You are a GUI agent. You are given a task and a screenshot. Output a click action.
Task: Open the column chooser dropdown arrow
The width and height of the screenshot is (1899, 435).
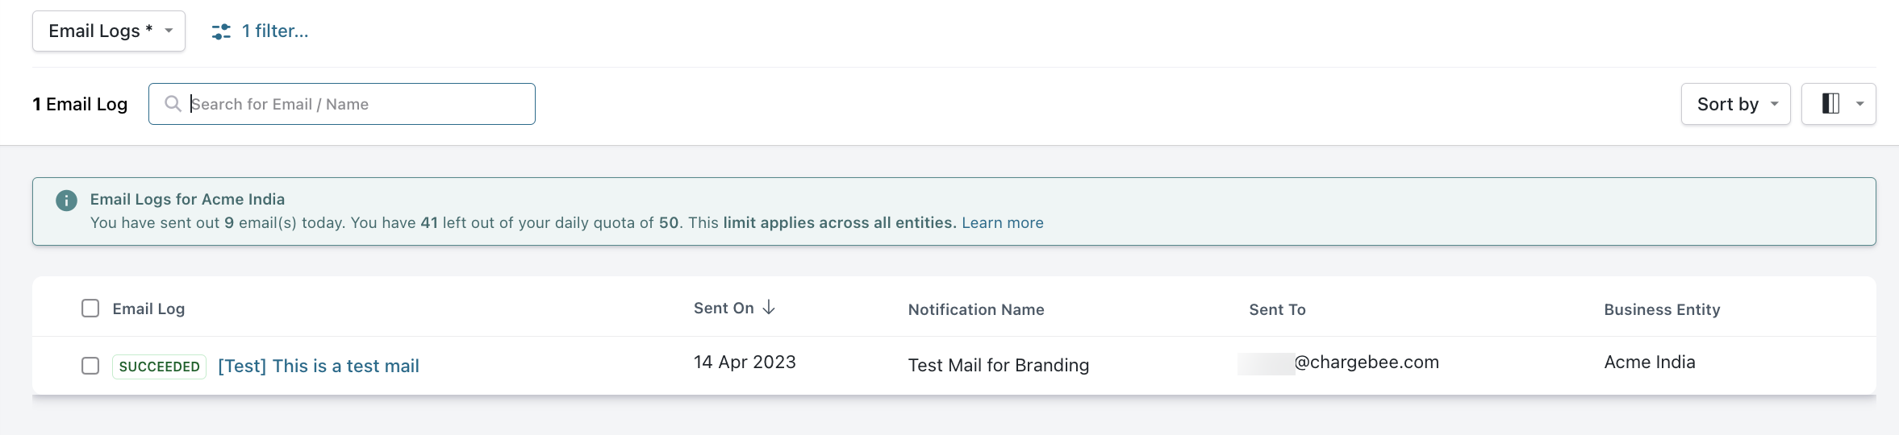(x=1859, y=104)
